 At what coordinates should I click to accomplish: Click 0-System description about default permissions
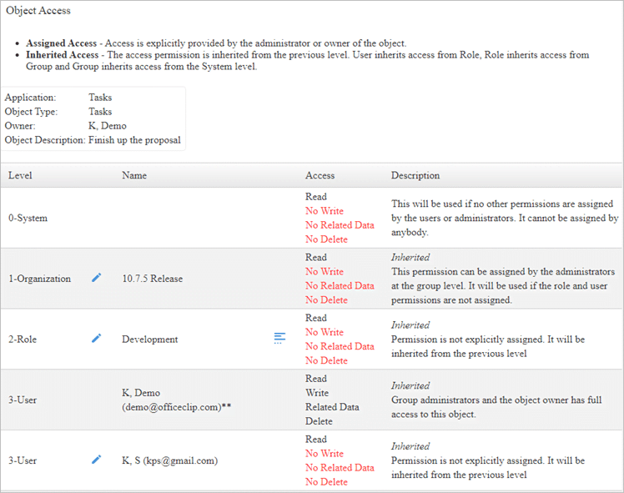click(x=505, y=218)
